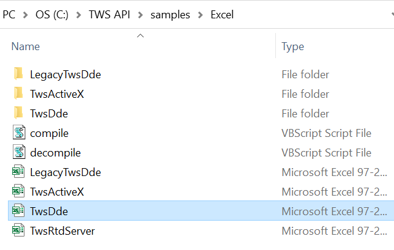Expand the chevron after PC breadcrumb
This screenshot has height=250, width=394.
25,15
